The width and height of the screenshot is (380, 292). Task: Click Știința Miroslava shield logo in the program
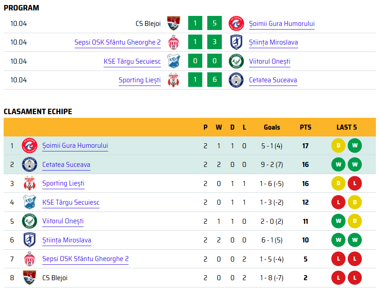(x=236, y=42)
